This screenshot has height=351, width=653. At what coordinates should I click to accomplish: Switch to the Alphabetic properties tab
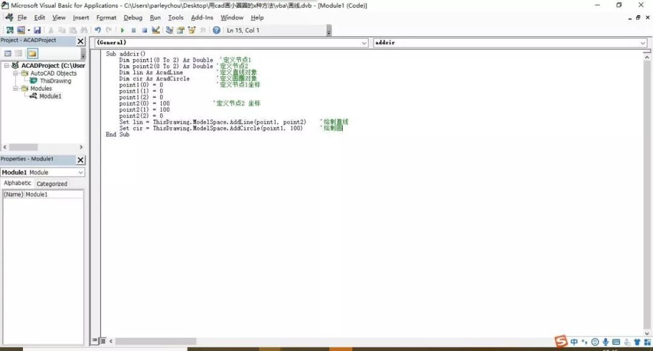(18, 183)
